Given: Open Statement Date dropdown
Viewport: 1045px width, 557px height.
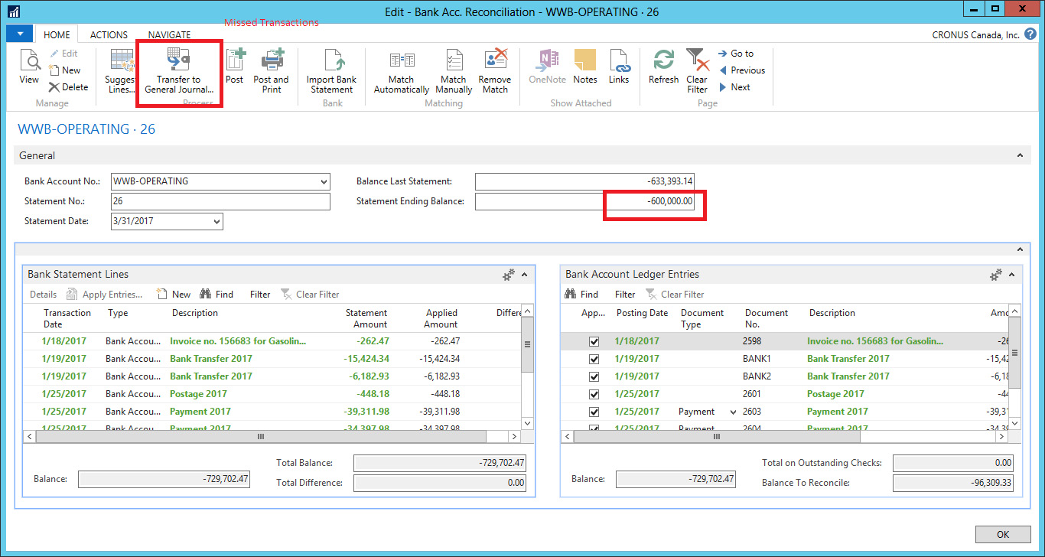Looking at the screenshot, I should click(x=216, y=221).
